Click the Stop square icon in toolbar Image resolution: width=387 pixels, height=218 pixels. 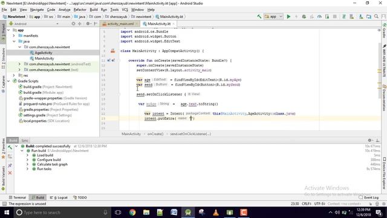point(334,16)
